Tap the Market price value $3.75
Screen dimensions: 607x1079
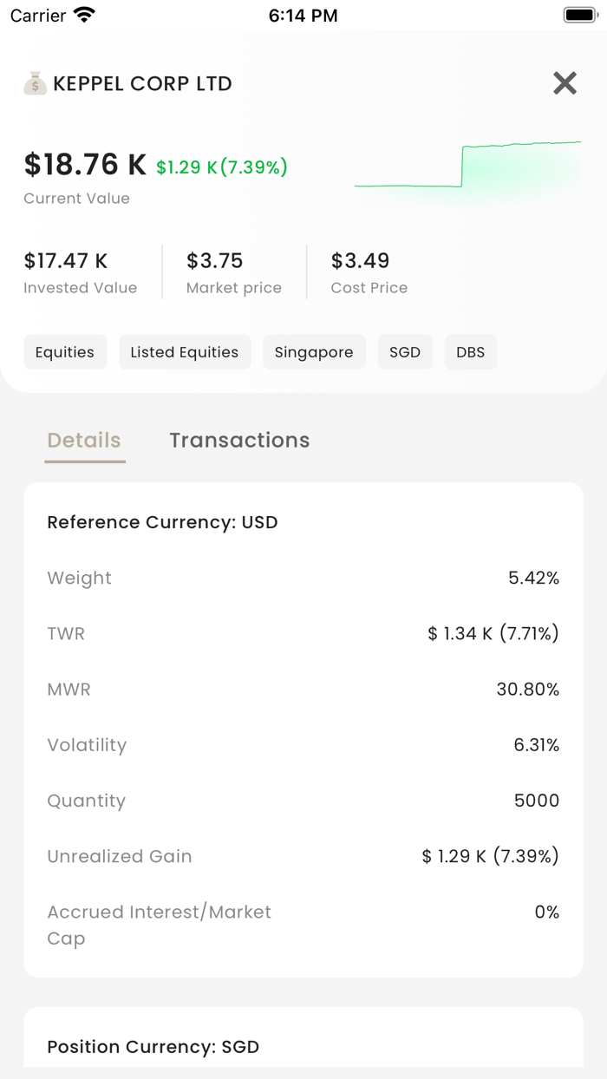pyautogui.click(x=215, y=260)
